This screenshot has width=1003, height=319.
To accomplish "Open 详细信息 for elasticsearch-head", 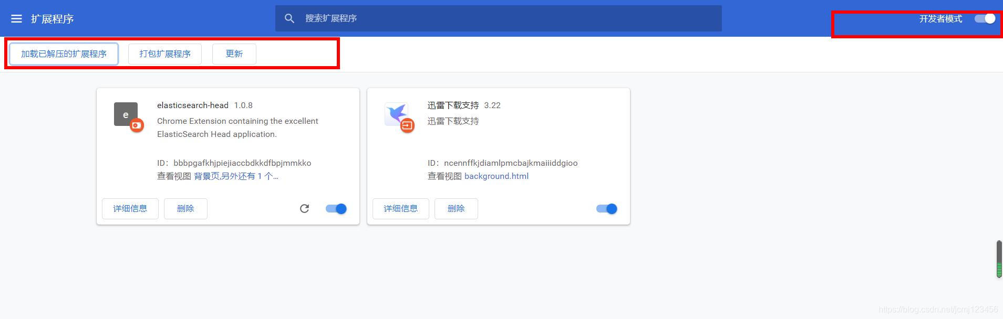I will pos(130,209).
